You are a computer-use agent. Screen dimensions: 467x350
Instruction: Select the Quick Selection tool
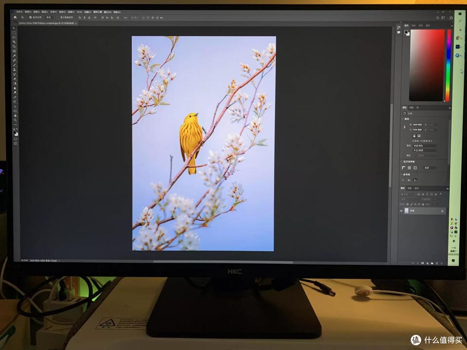coord(14,42)
